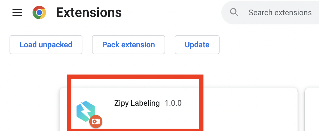
Task: Click blank space right of Update button
Action: coord(268,45)
